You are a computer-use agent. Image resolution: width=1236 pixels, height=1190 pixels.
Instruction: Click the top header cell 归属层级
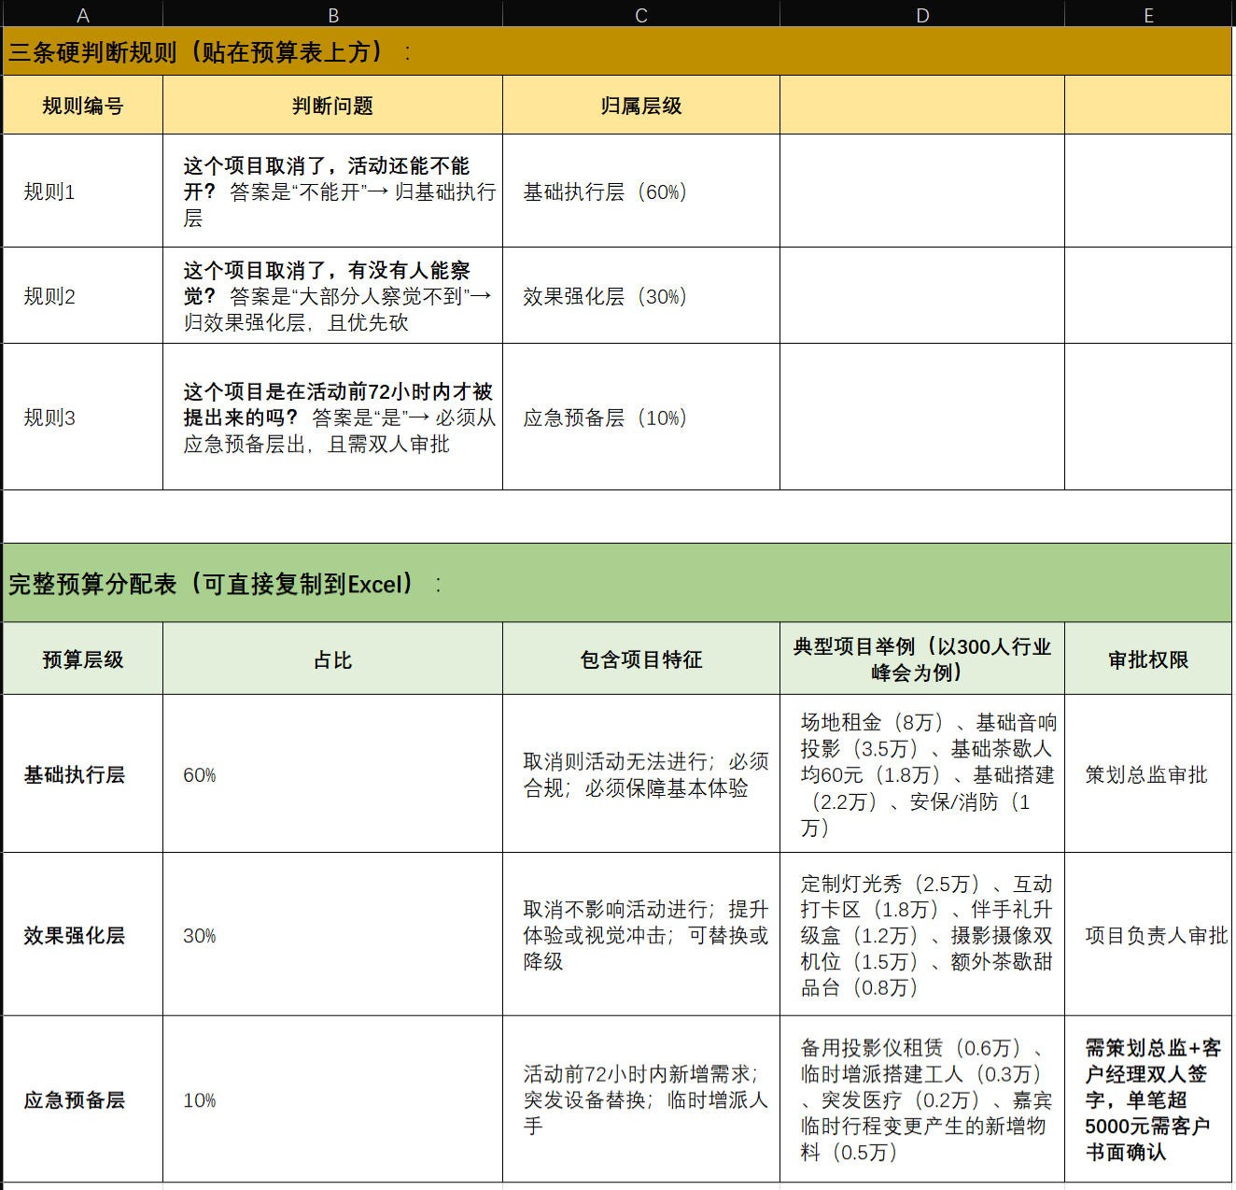click(x=641, y=106)
